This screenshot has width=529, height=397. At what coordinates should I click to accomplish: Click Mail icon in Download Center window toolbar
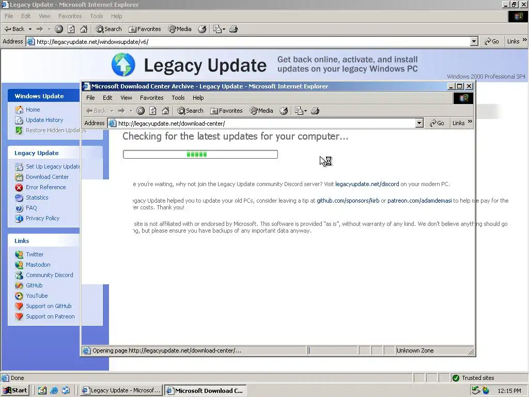coord(299,111)
